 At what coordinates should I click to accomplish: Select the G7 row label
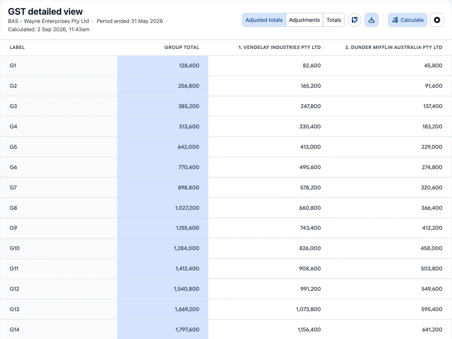pyautogui.click(x=13, y=188)
